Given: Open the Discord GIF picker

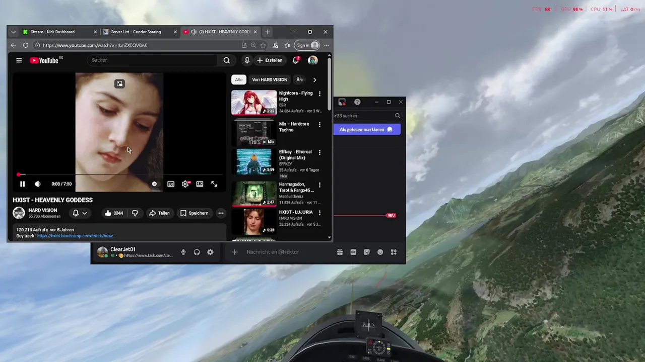Looking at the screenshot, I should click(x=353, y=252).
